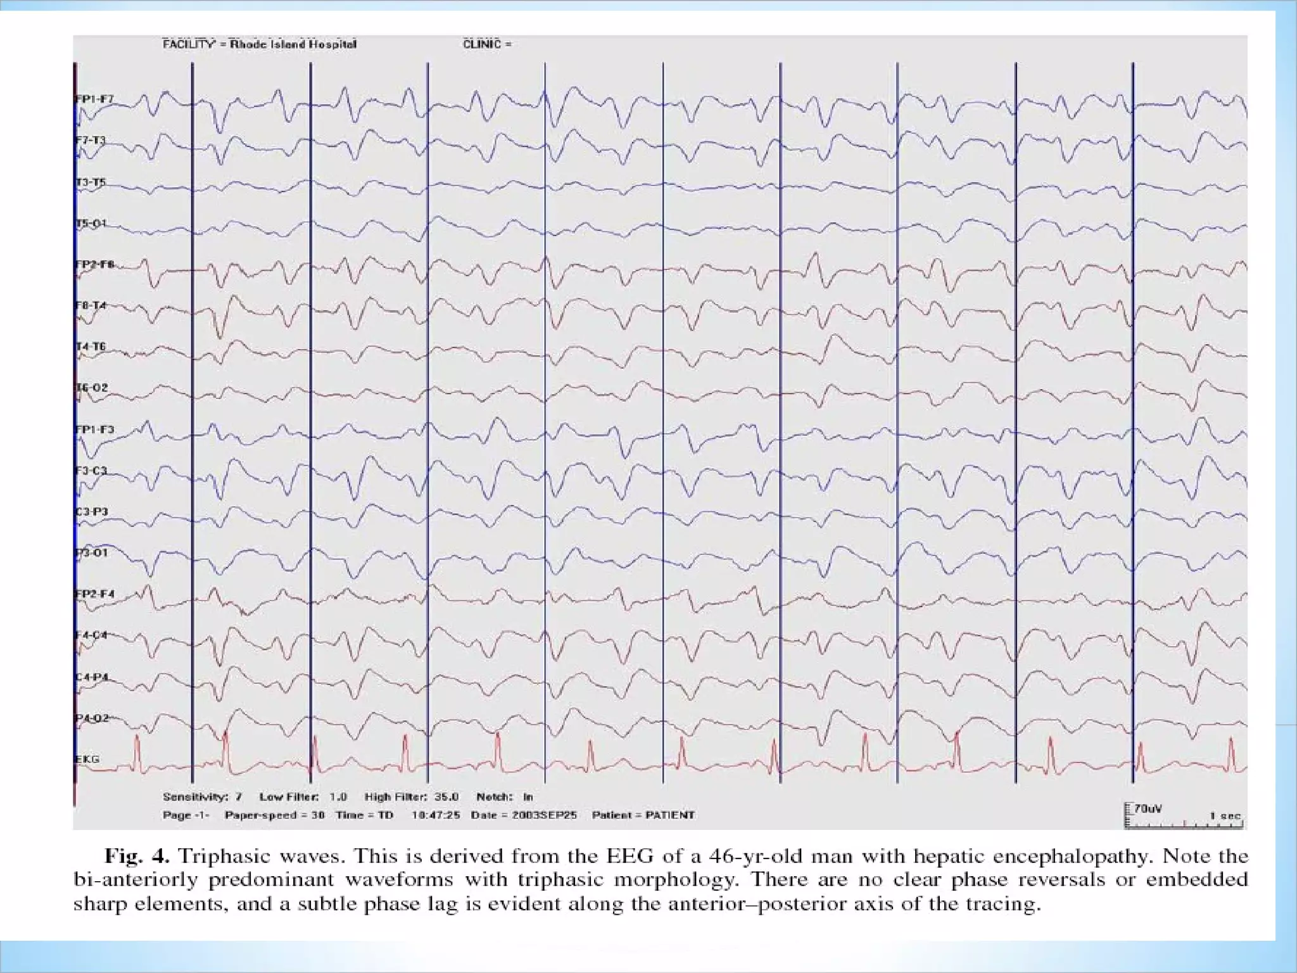Click the P3-O1 channel label
Viewport: 1297px width, 973px height.
(92, 552)
